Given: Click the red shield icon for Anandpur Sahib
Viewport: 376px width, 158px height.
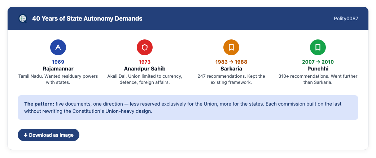Looking at the screenshot, I should (145, 47).
